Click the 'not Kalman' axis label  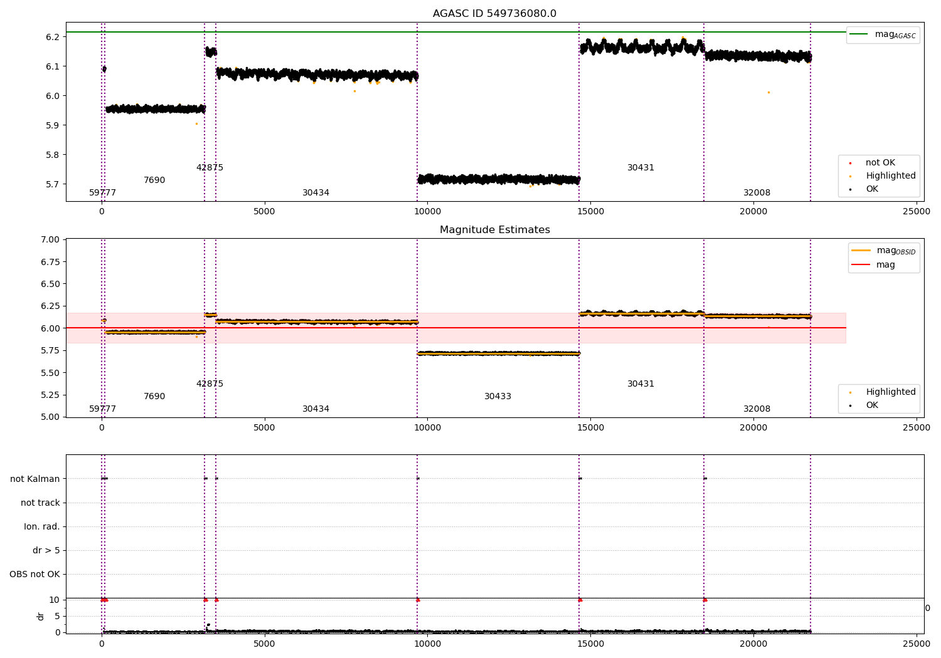[x=35, y=479]
